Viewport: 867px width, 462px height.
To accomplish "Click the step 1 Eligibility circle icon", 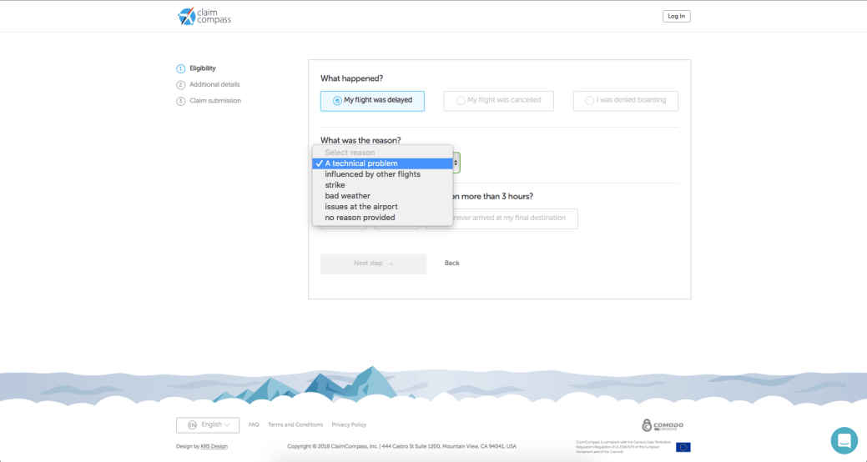I will pos(181,68).
